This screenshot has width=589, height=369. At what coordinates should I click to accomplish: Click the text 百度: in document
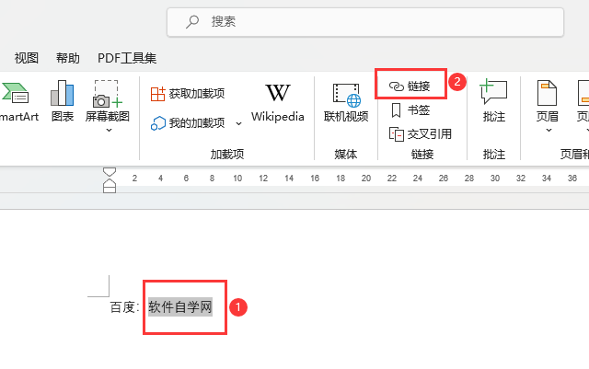point(125,307)
